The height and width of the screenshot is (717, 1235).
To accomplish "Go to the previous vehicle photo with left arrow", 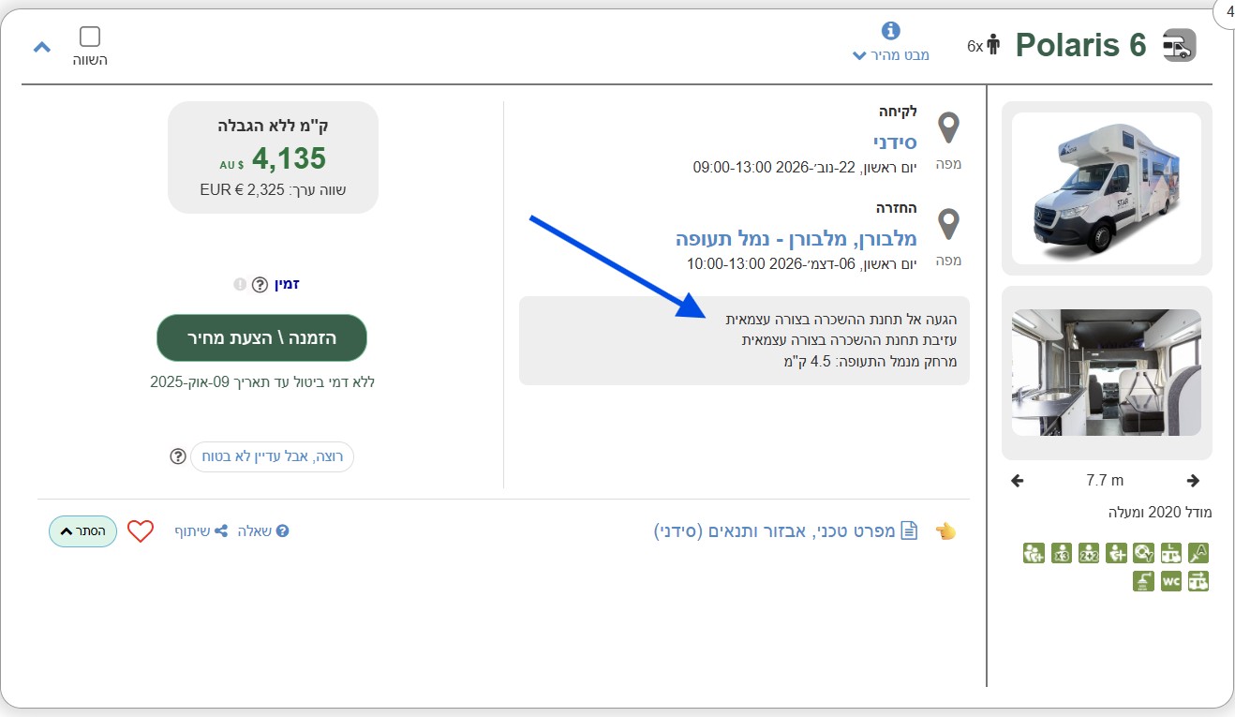I will 1018,481.
